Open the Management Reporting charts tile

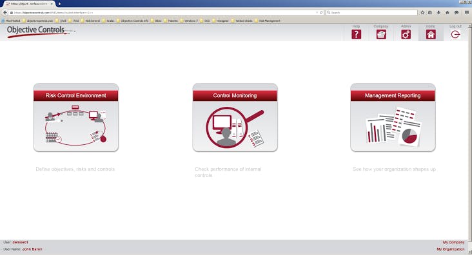pos(393,118)
